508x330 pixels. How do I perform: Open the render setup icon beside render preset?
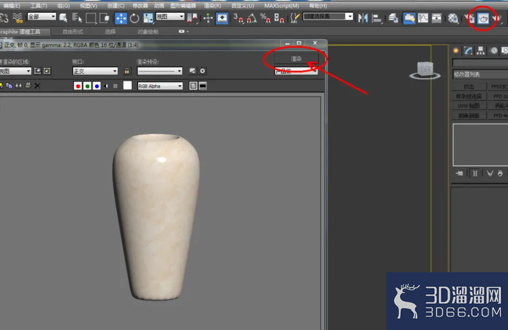(x=193, y=71)
